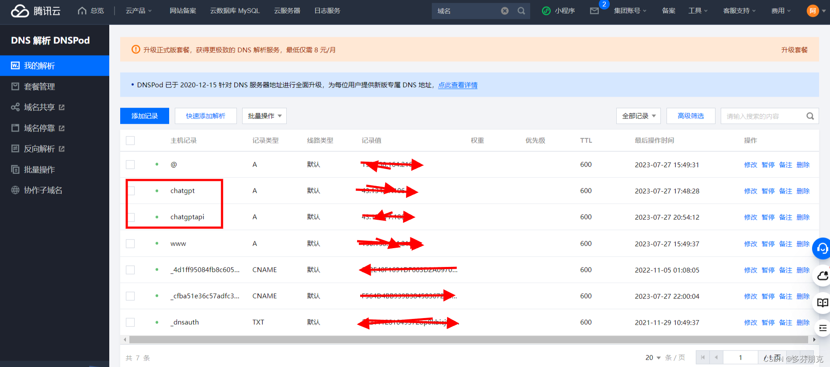Viewport: 830px width, 367px height.
Task: Check the _4d1ff95084fb8c605 record checkbox
Action: [130, 270]
